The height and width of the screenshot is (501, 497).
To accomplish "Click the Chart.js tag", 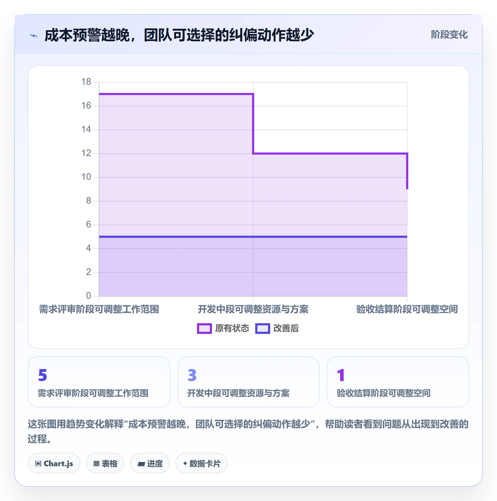I will (x=54, y=463).
